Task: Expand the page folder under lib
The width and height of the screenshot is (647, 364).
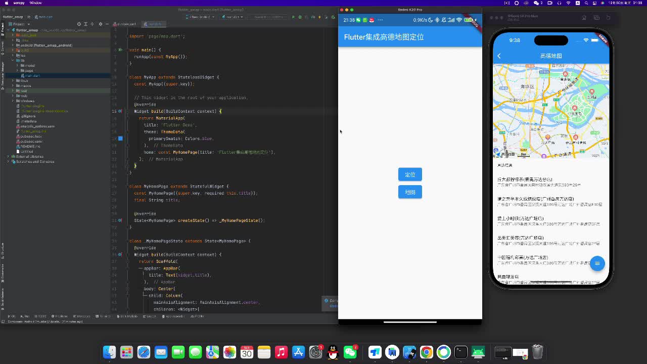Action: 17,70
